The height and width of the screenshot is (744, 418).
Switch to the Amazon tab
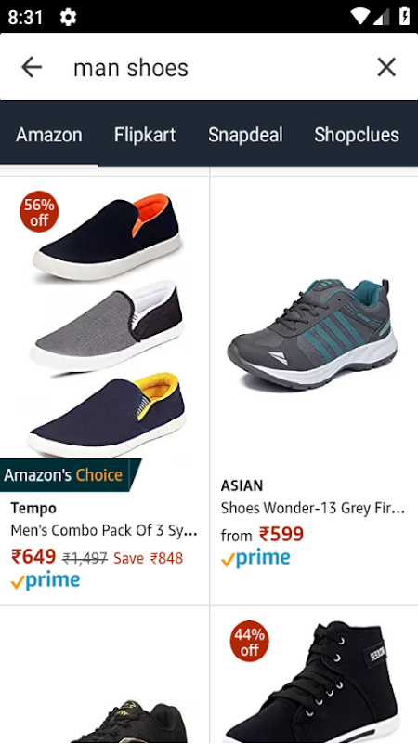pyautogui.click(x=49, y=135)
